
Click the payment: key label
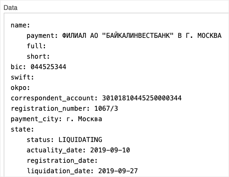pyautogui.click(x=42, y=35)
